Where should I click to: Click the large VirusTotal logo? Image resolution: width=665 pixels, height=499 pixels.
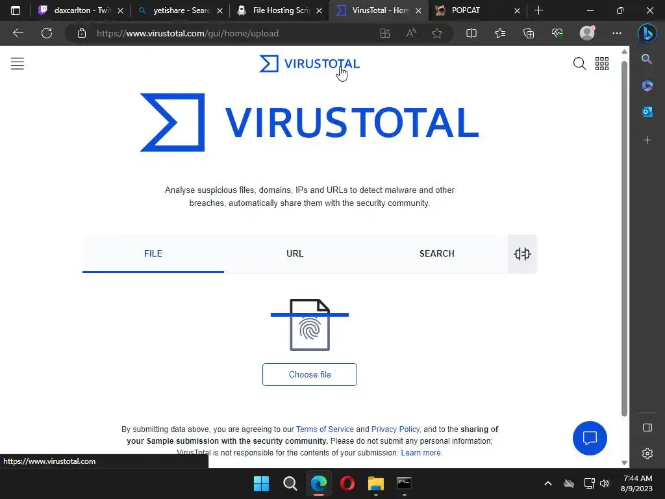pos(310,122)
